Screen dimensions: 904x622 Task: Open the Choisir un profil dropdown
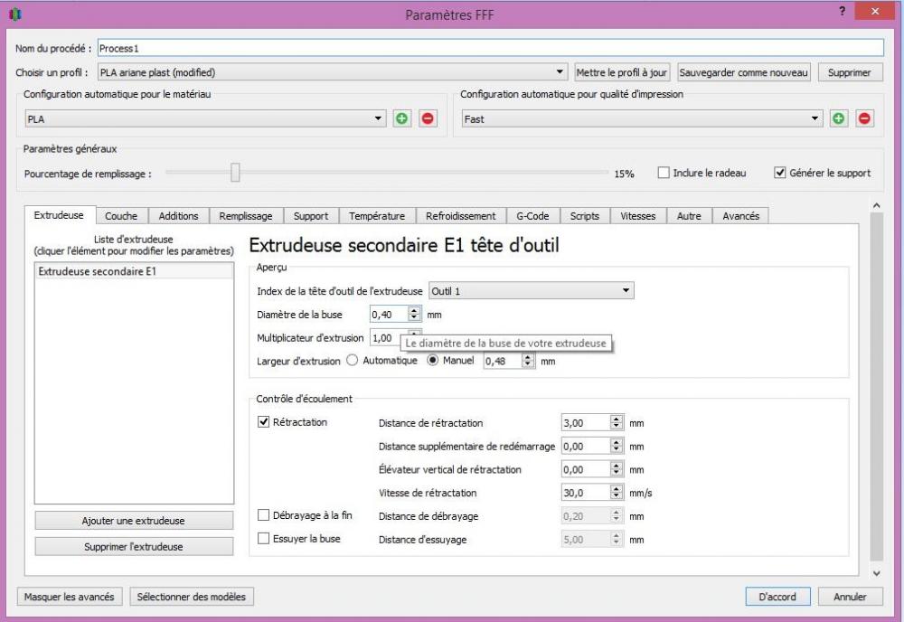click(x=332, y=72)
